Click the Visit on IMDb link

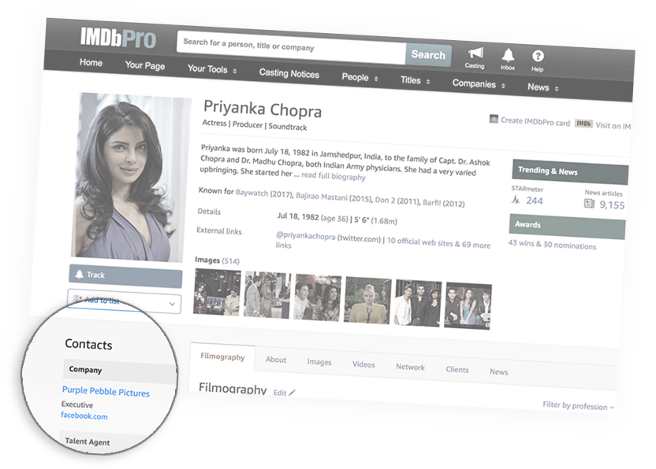pos(613,126)
